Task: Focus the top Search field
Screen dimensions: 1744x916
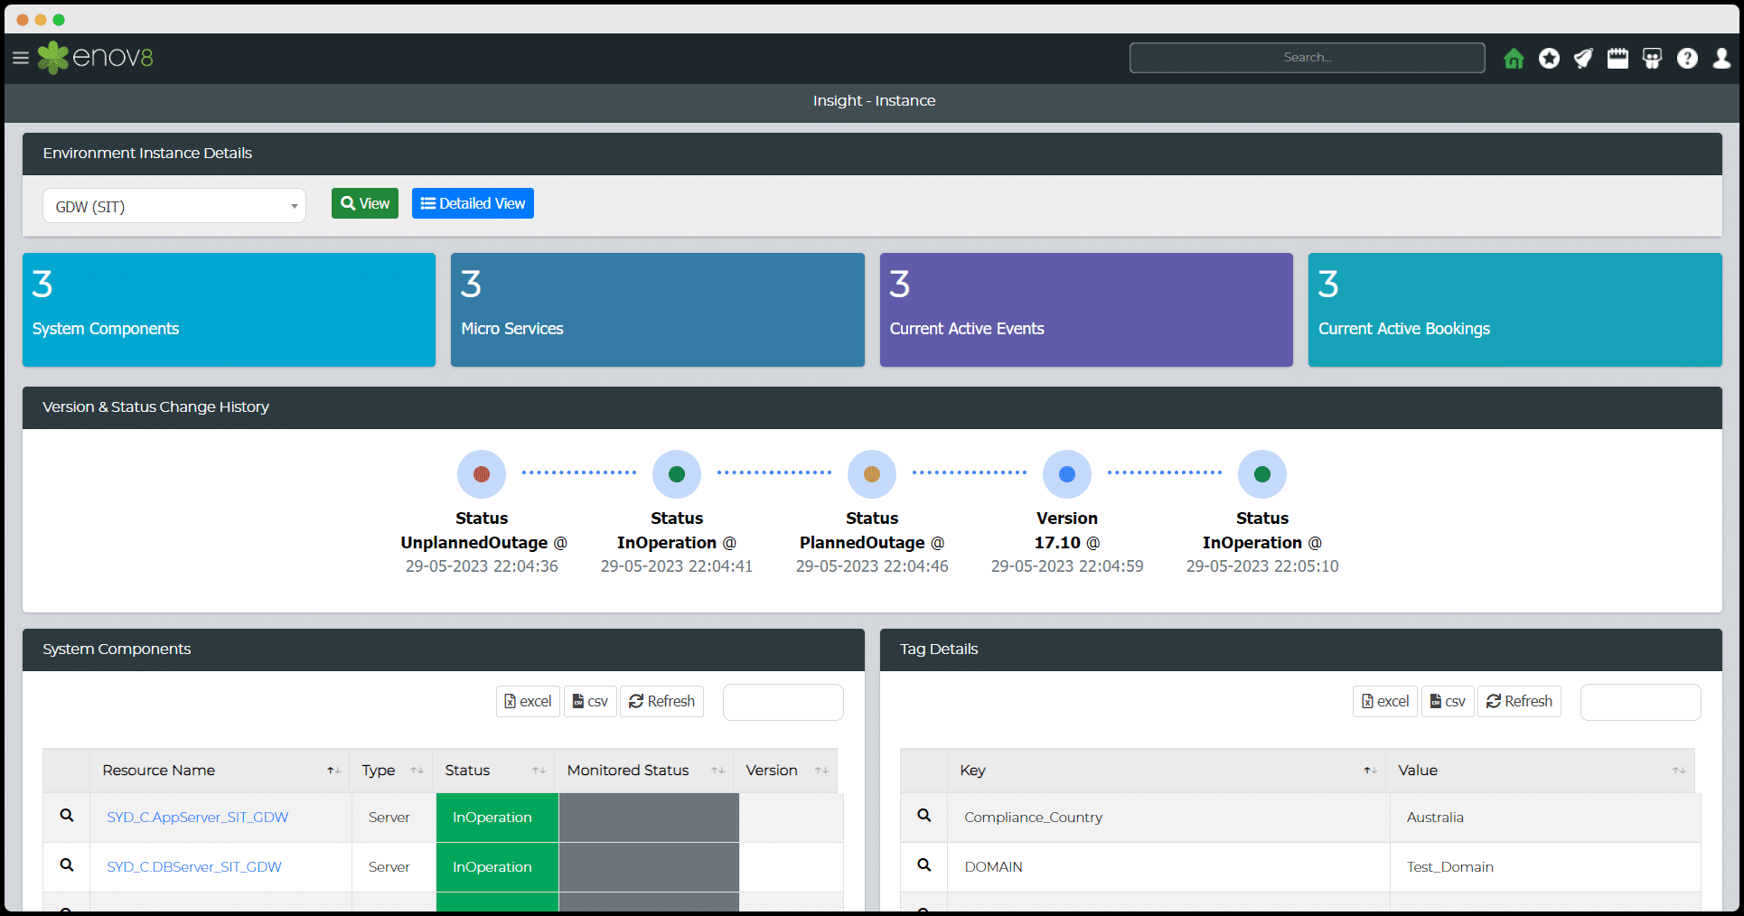Action: (1307, 58)
